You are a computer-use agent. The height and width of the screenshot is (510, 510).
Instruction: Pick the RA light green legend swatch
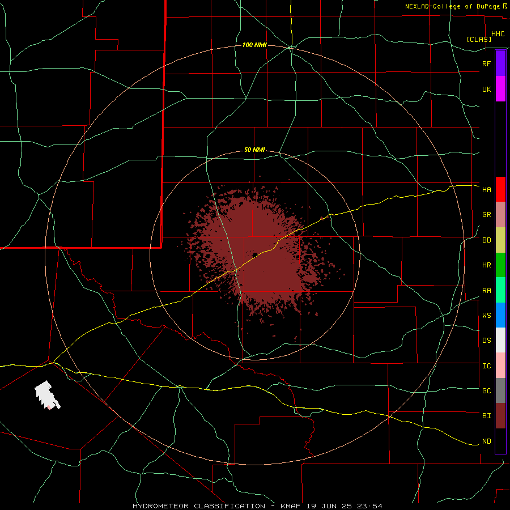tap(500, 290)
